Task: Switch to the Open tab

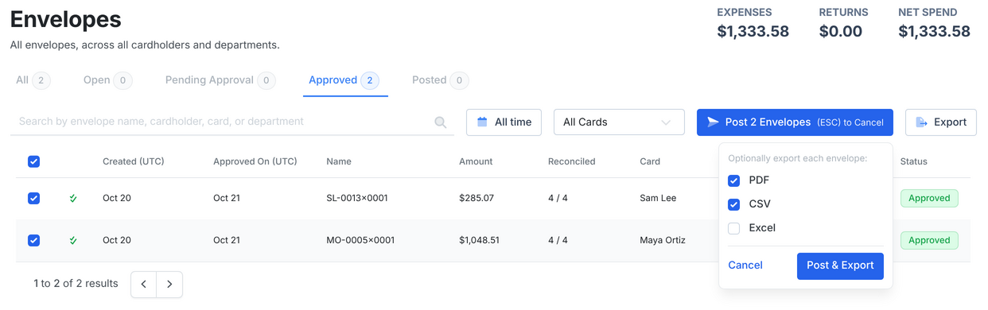Action: click(x=107, y=80)
